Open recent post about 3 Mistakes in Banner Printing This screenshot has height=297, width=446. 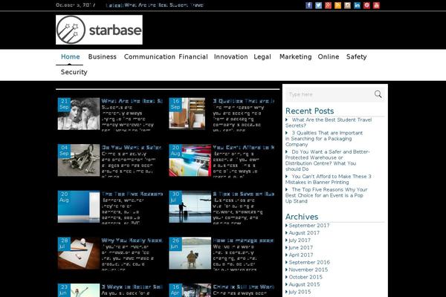[329, 180]
